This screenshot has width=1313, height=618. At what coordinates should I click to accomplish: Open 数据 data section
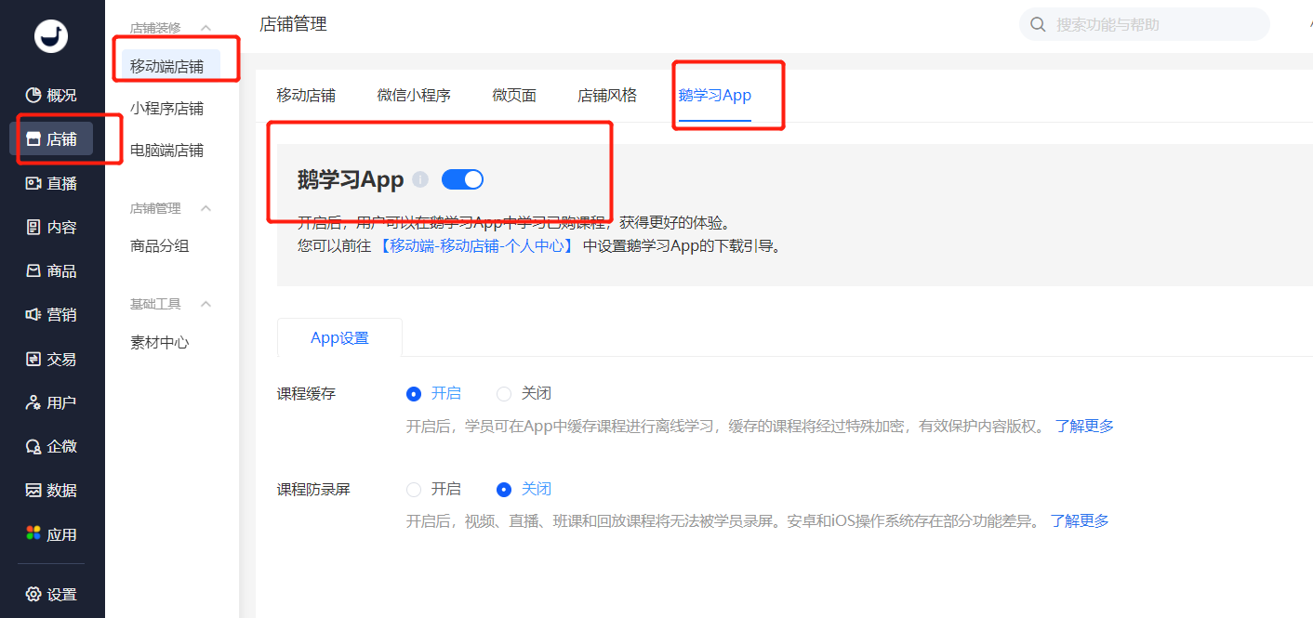click(x=52, y=490)
